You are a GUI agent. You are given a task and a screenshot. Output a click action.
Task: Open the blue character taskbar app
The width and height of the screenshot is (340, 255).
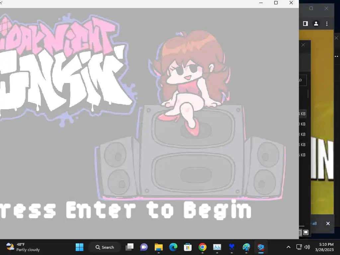click(x=231, y=247)
